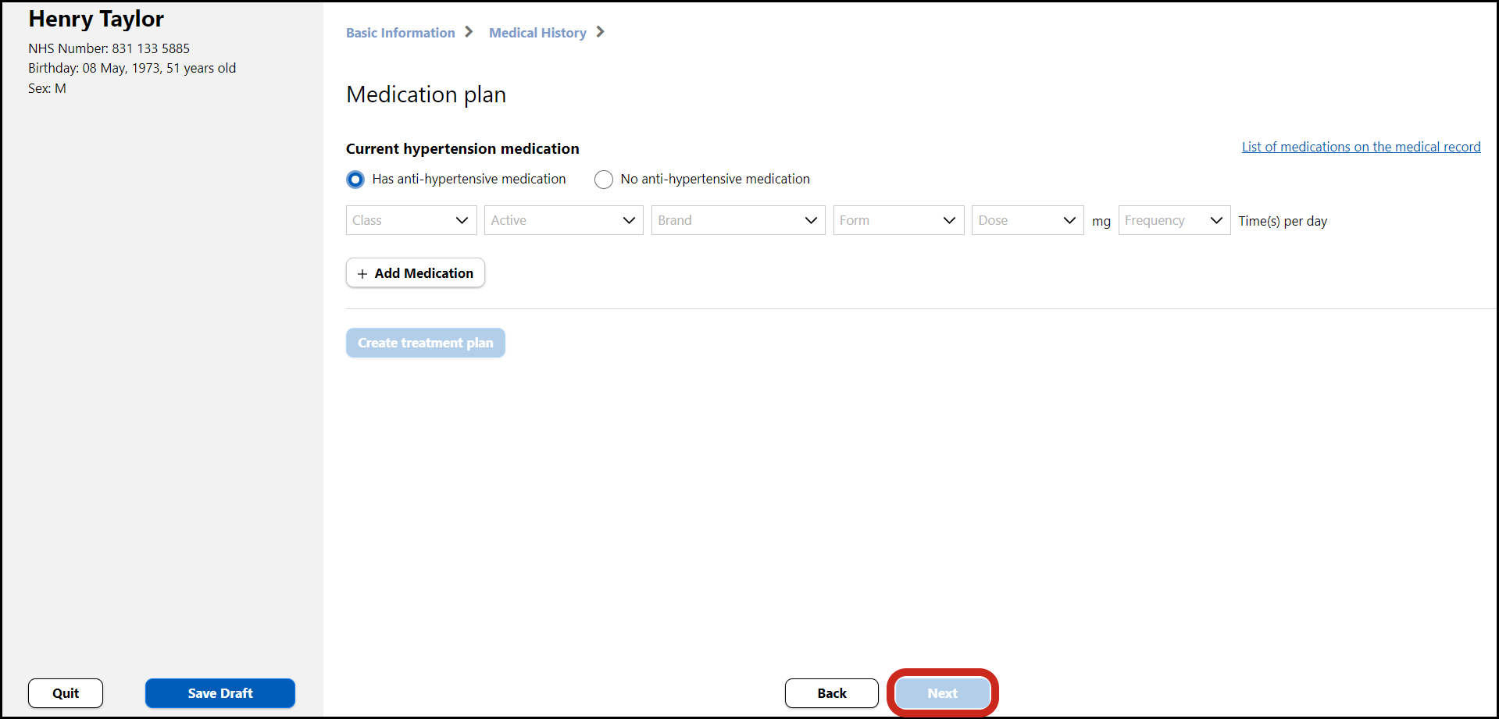Navigate to Medical History breadcrumb
The width and height of the screenshot is (1499, 719).
[x=537, y=33]
